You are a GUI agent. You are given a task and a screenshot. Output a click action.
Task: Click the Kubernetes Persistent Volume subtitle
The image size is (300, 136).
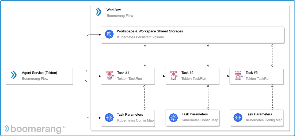point(140,37)
